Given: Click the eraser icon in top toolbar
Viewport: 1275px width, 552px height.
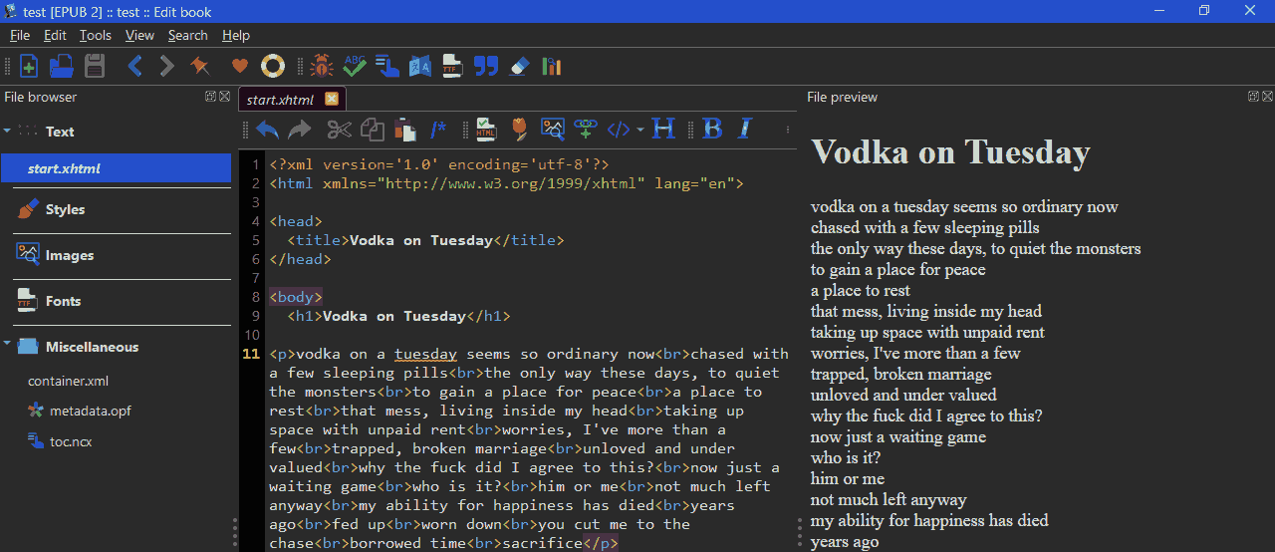Looking at the screenshot, I should tap(519, 67).
